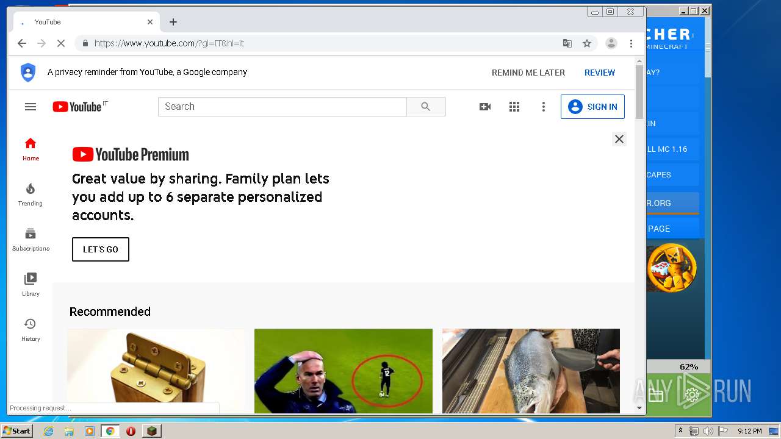Image resolution: width=781 pixels, height=439 pixels.
Task: Open Windows Explorer folder in taskbar
Action: (69, 431)
